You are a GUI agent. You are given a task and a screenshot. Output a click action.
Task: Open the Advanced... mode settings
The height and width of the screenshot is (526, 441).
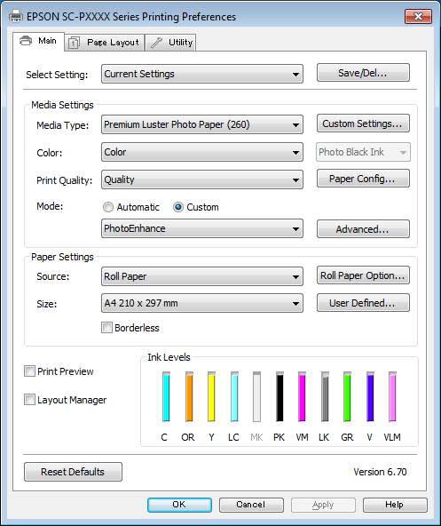(363, 228)
